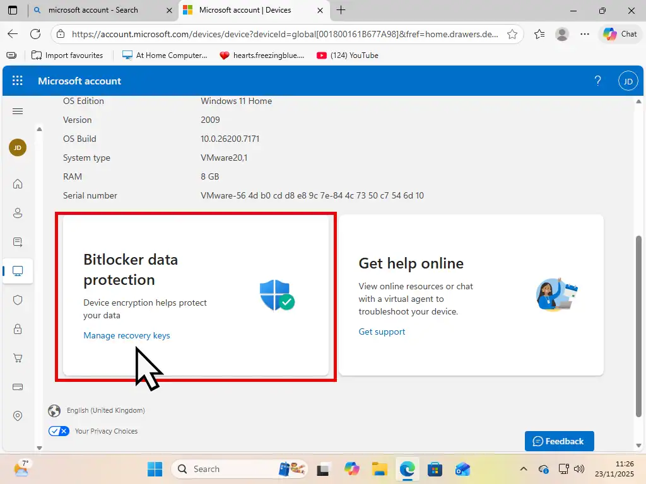Open the Security padlock icon
Viewport: 646px width, 484px height.
pos(18,329)
